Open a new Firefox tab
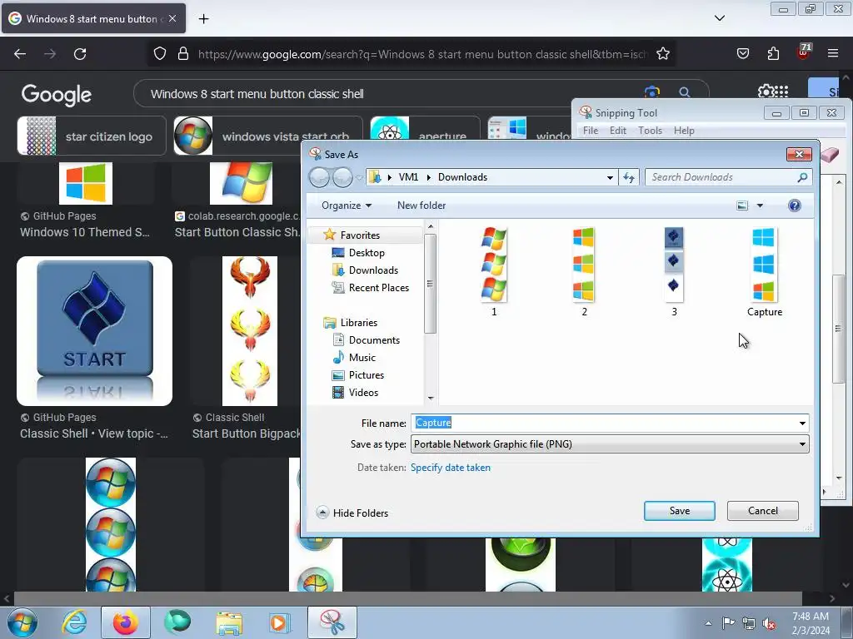The height and width of the screenshot is (639, 853). (x=203, y=19)
